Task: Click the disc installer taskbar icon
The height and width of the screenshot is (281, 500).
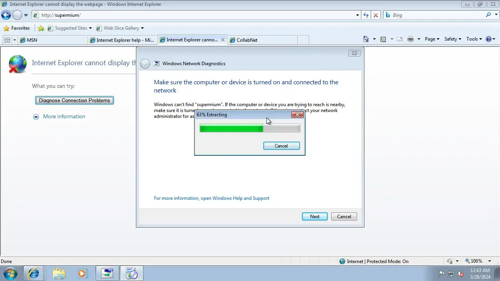Action: [132, 274]
